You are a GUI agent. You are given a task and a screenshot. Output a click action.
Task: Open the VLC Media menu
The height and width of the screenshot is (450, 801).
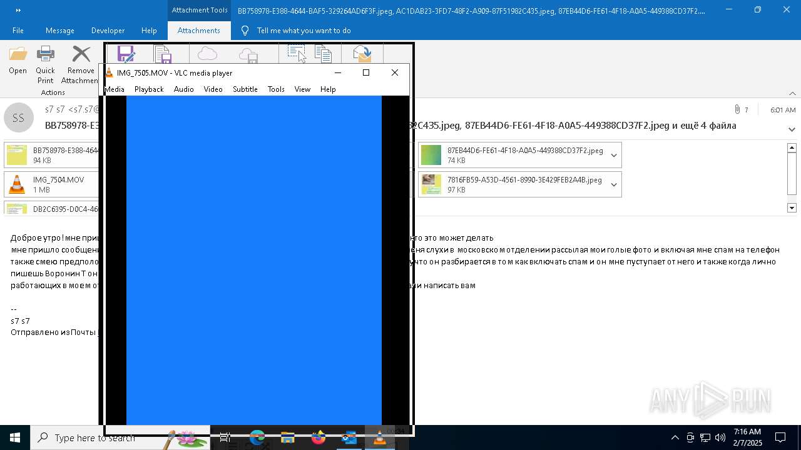click(x=115, y=89)
